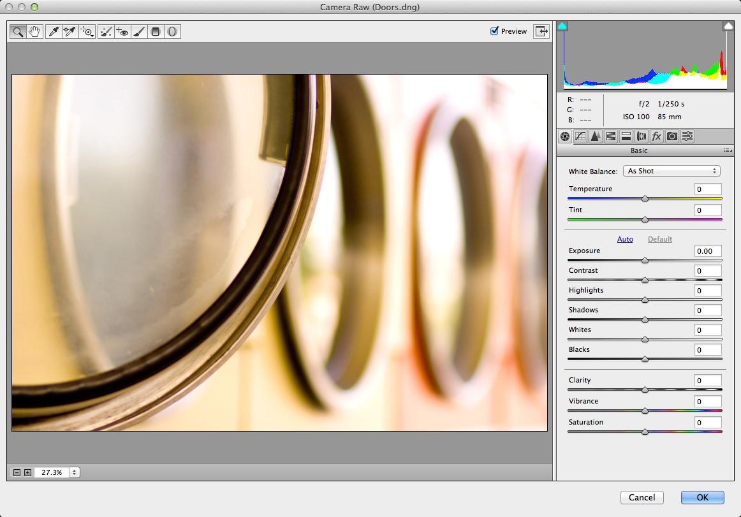Screen dimensions: 741x517
Task: Toggle full screen mode icon
Action: click(541, 31)
